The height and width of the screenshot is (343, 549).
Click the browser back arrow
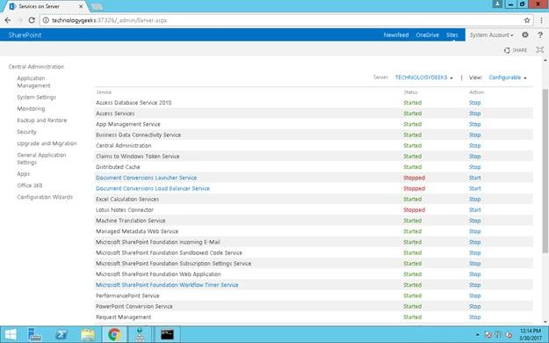[8, 20]
